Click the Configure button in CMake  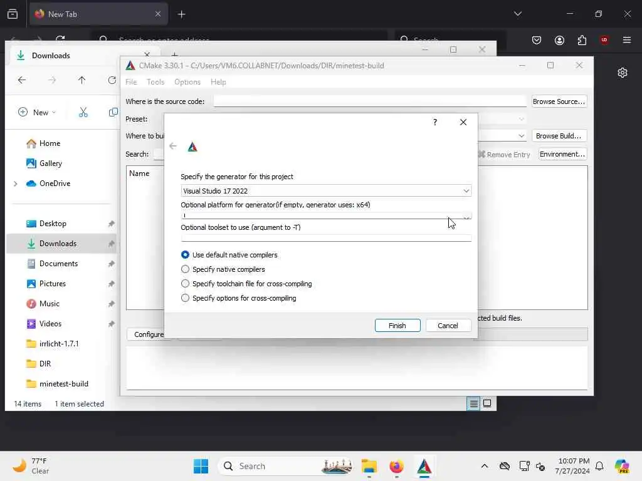tap(149, 334)
